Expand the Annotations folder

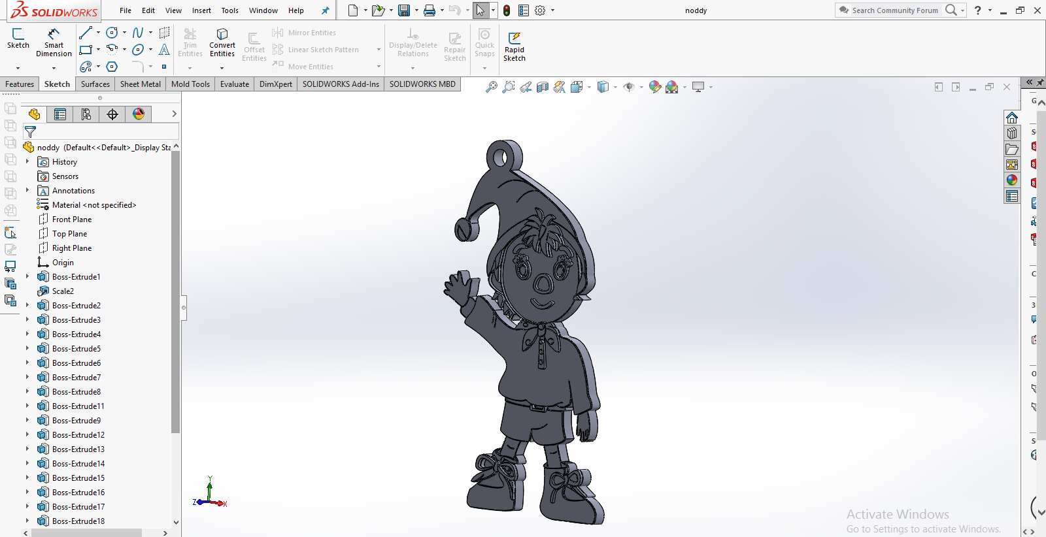pos(27,190)
